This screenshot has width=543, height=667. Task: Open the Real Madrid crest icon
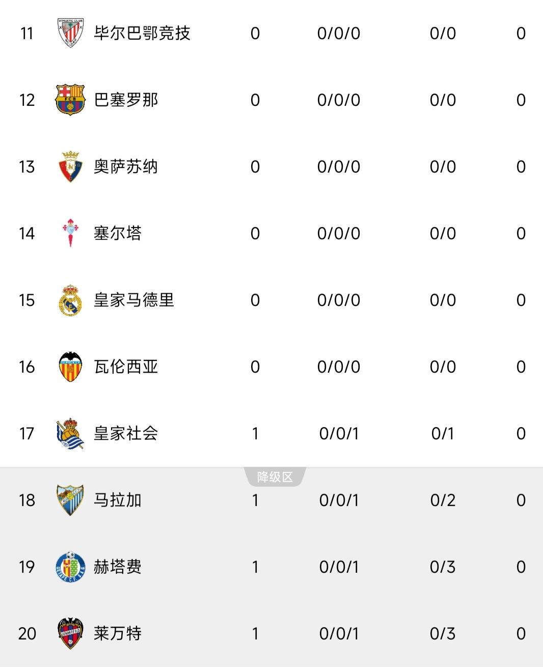click(x=70, y=300)
